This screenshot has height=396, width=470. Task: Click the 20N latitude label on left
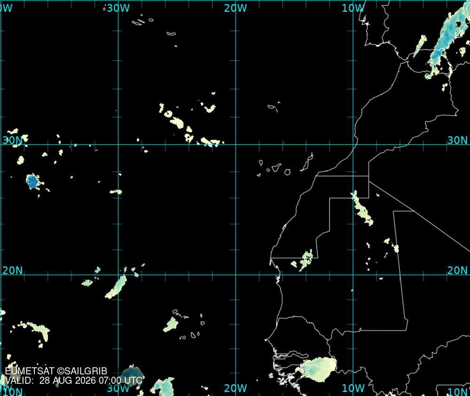tap(13, 270)
